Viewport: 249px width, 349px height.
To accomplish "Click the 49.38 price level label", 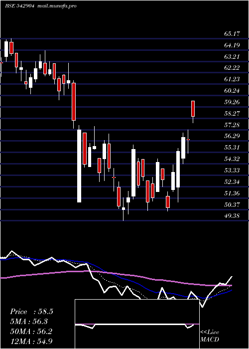I will (x=232, y=215).
